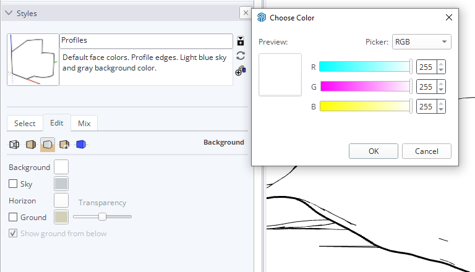
Task: Select the Background settings icon
Action: pyautogui.click(x=48, y=145)
